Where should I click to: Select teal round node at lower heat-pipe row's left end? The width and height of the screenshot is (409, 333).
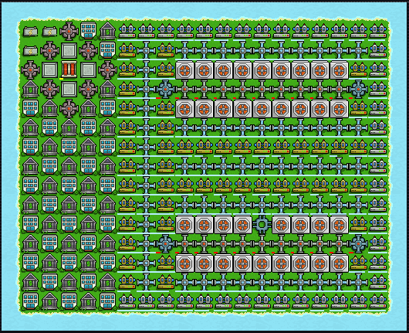(x=165, y=243)
